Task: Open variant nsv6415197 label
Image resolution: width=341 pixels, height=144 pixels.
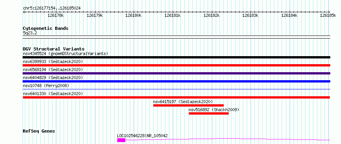Action: coord(183,102)
